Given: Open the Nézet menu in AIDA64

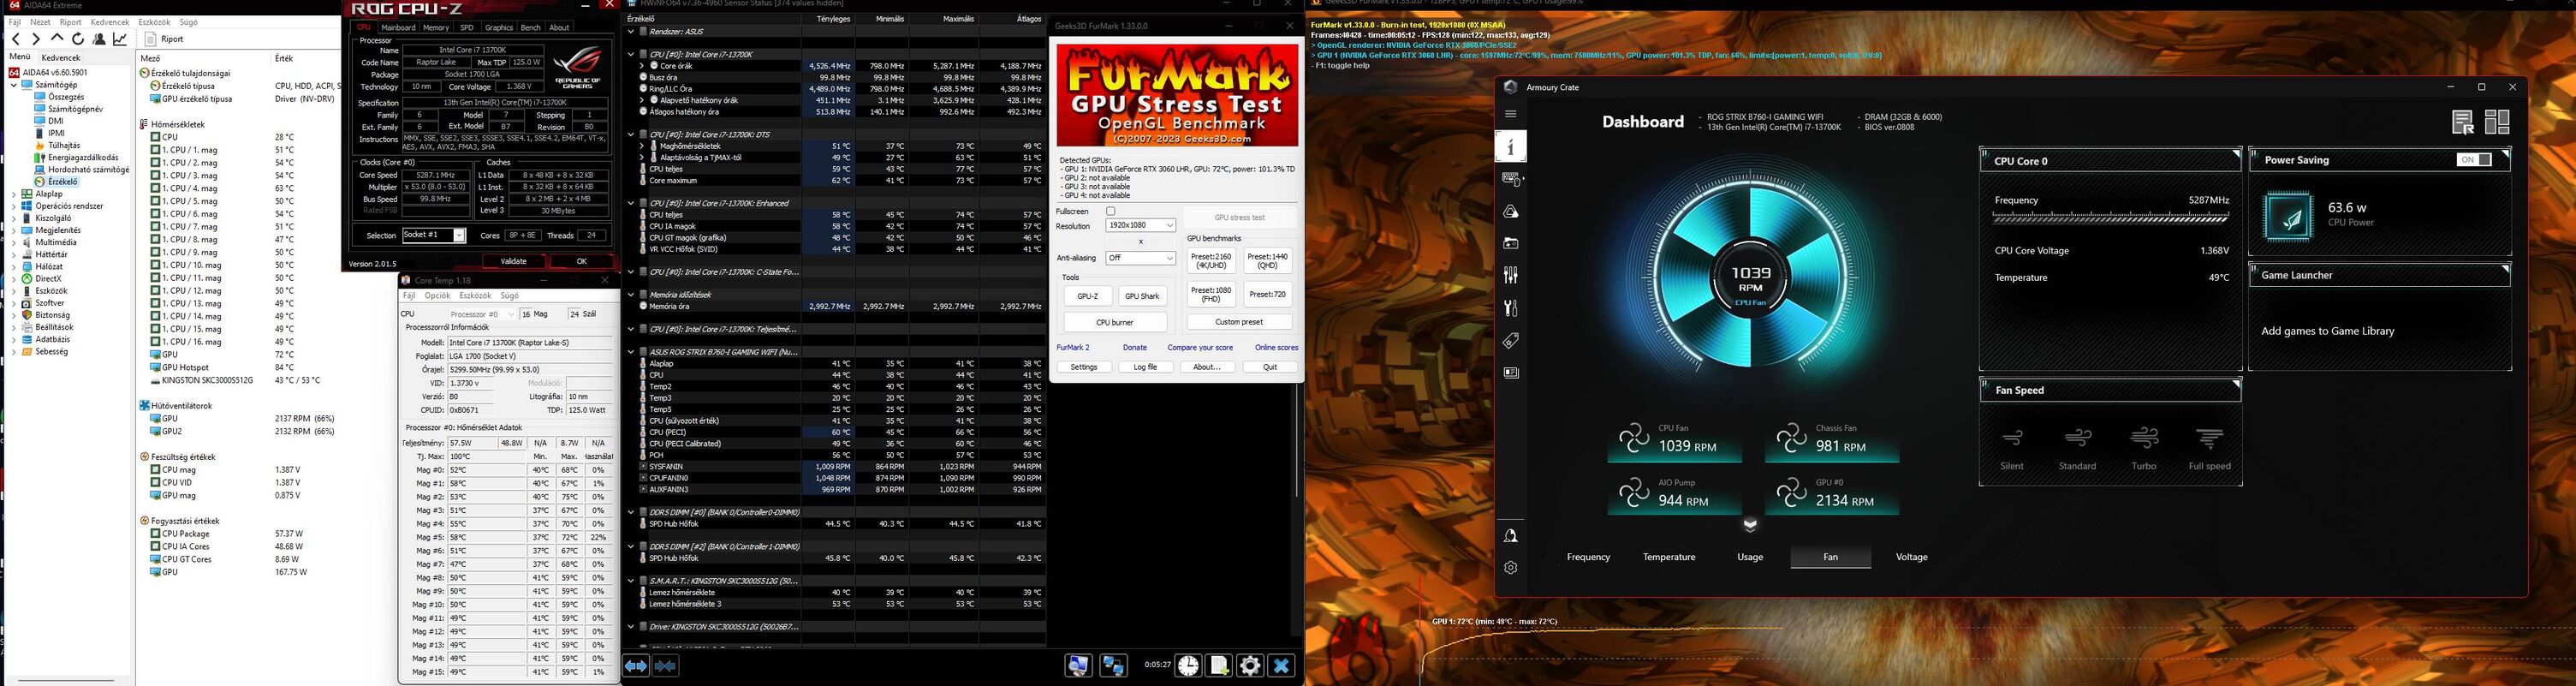Looking at the screenshot, I should coord(40,22).
